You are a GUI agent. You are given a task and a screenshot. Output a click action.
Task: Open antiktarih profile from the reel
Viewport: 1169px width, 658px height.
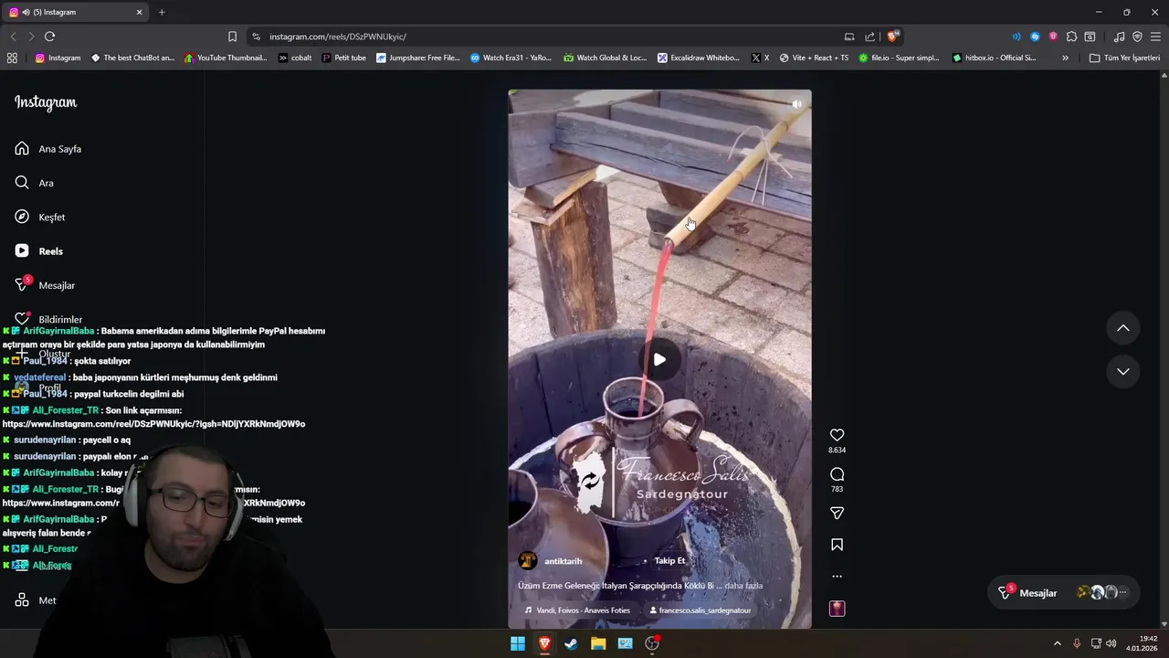(563, 561)
